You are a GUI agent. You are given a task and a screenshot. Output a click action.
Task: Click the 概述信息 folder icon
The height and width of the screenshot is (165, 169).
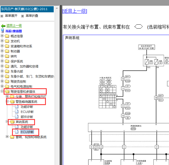point(7,36)
